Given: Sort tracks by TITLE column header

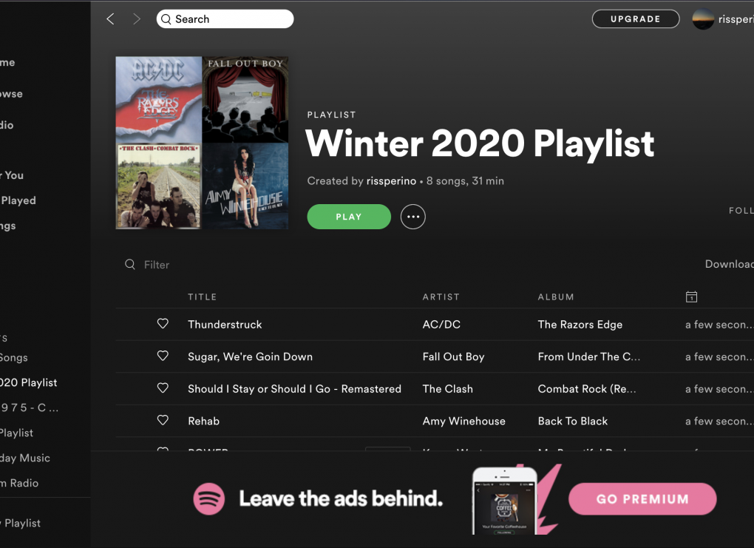Looking at the screenshot, I should pyautogui.click(x=202, y=297).
